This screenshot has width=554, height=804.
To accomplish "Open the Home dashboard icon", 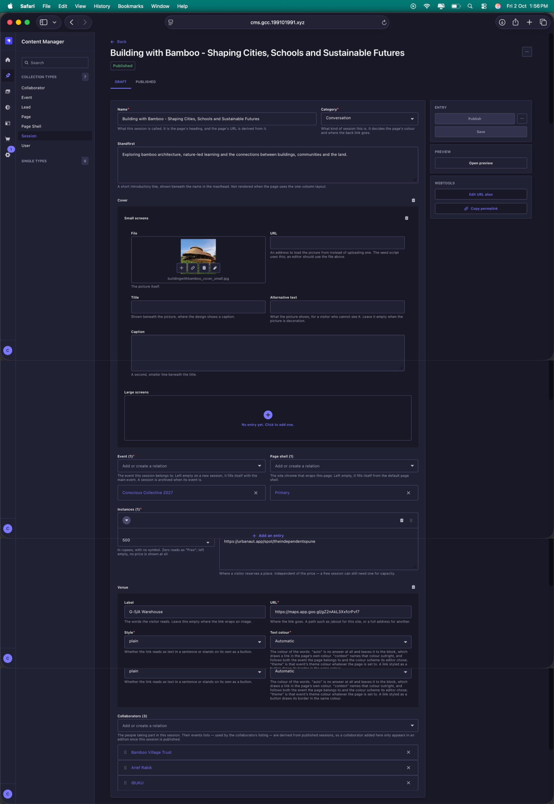I will pos(8,60).
